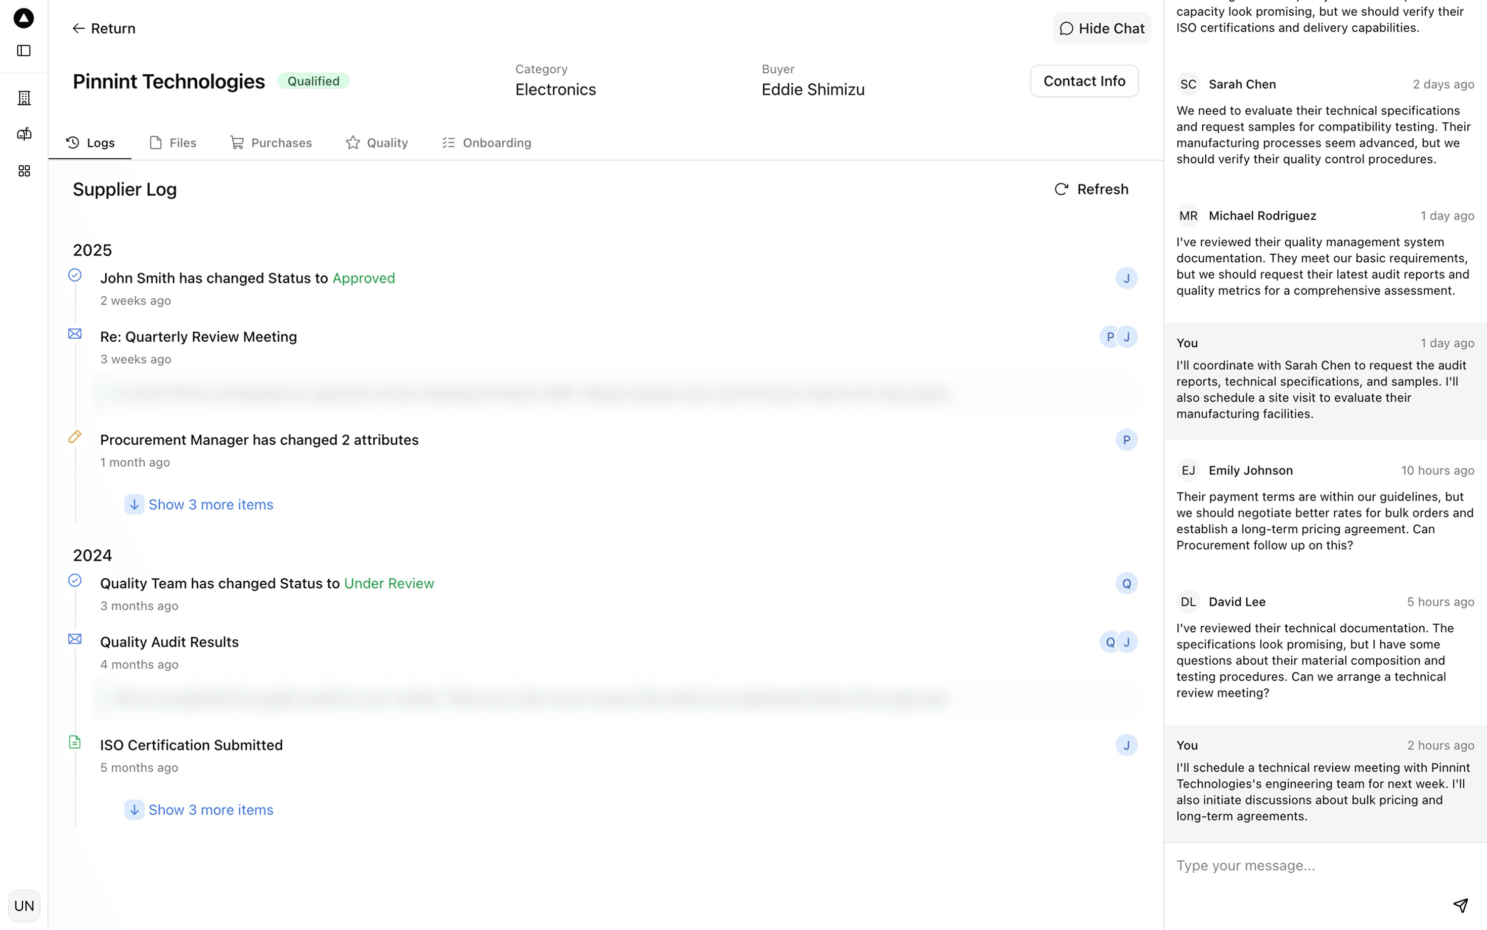Click the '2 weeks ago' timestamp
Image resolution: width=1487 pixels, height=930 pixels.
[x=136, y=301]
